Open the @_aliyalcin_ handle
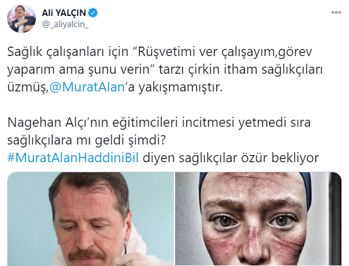Screen dimensions: 349x266 [x=65, y=24]
